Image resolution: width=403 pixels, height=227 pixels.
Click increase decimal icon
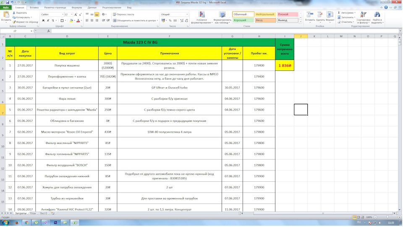[x=182, y=21]
